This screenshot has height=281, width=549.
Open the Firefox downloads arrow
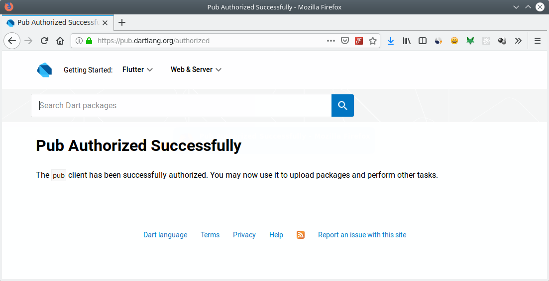(391, 41)
